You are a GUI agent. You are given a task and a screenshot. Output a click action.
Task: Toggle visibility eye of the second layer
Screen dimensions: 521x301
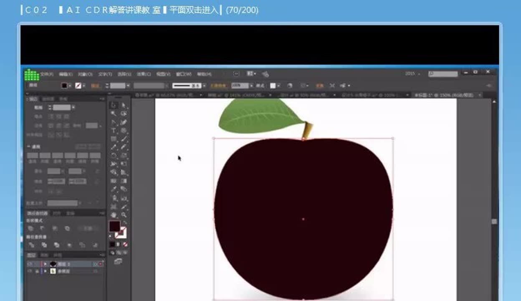coord(30,271)
